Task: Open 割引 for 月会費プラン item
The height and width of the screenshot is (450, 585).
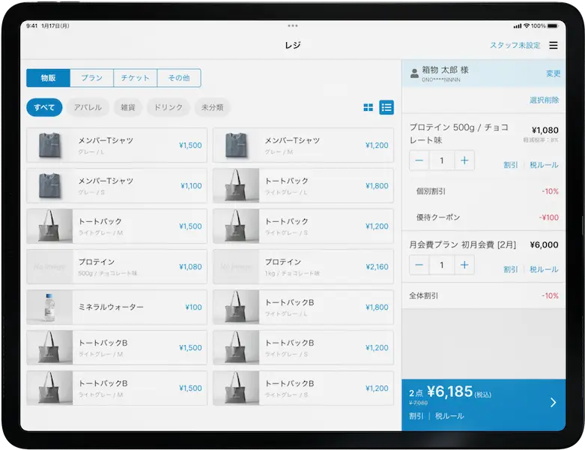Action: (x=510, y=269)
